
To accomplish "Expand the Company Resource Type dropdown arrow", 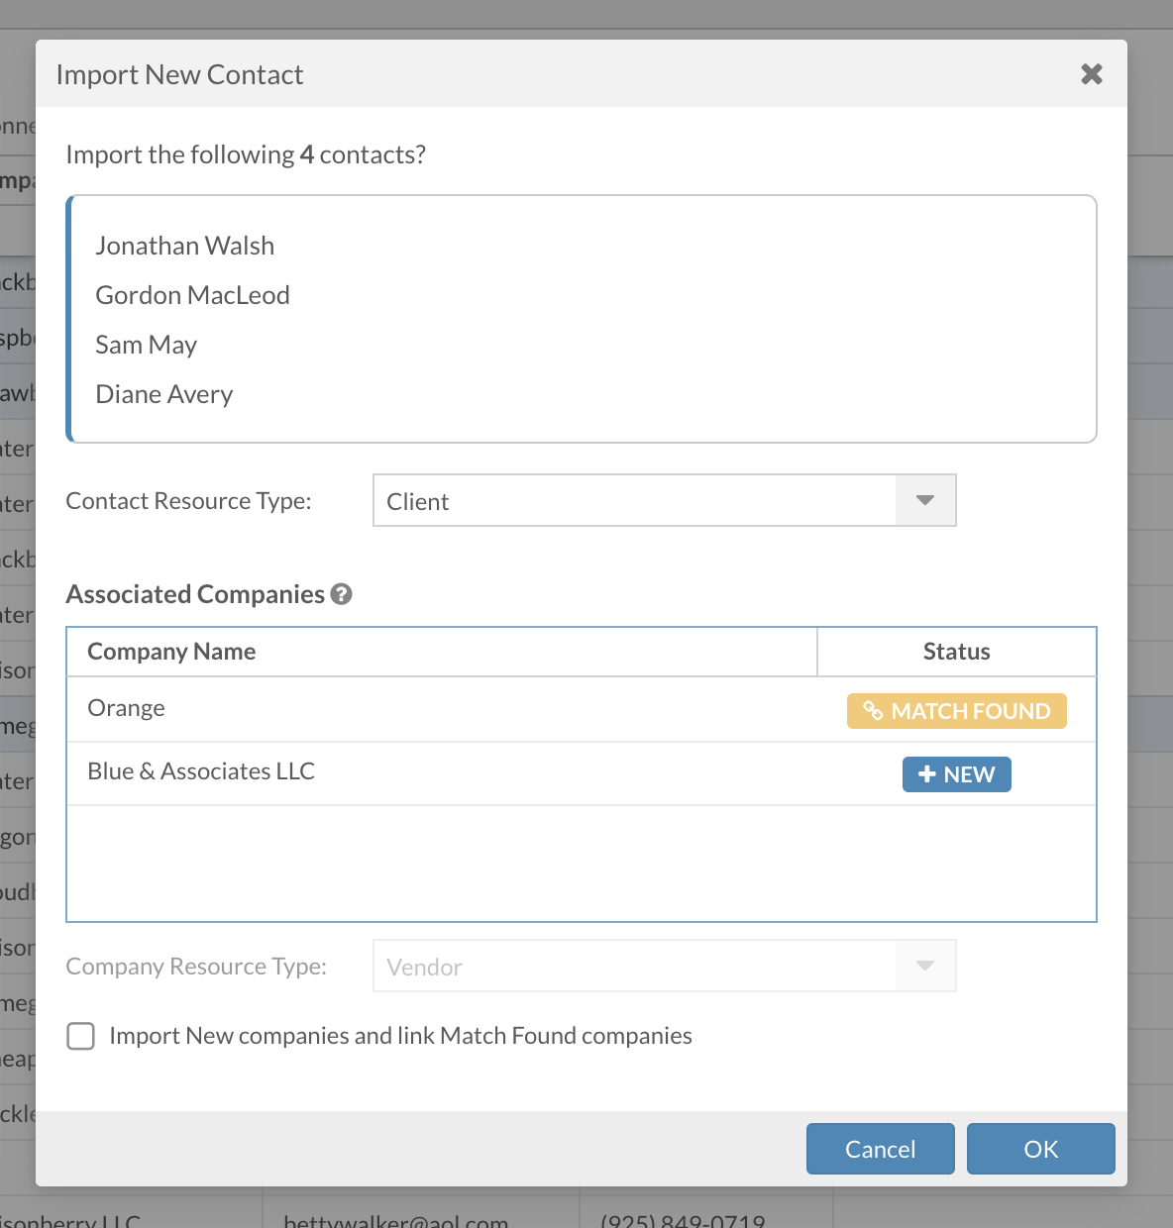I will tap(925, 967).
